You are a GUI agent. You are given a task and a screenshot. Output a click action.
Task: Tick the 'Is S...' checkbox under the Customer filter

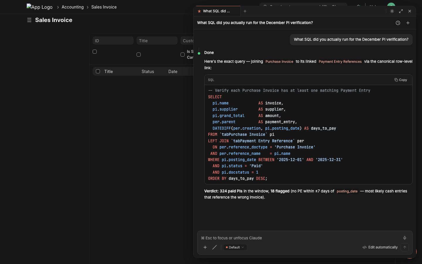183,55
